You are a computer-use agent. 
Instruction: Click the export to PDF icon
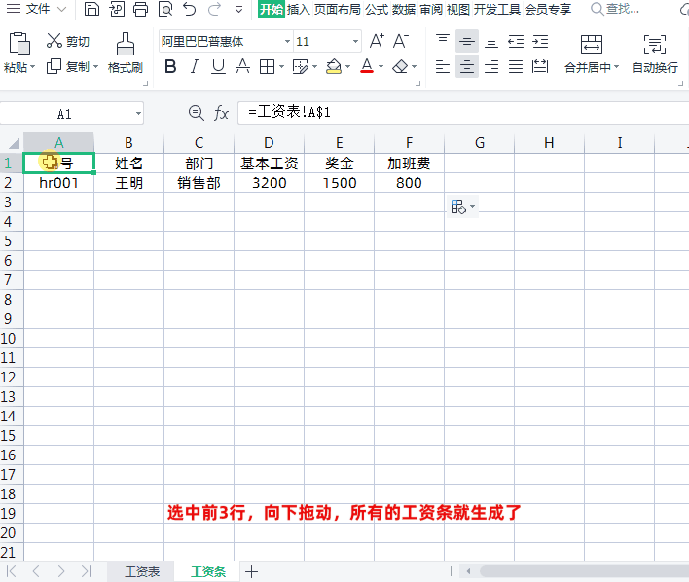click(x=117, y=9)
